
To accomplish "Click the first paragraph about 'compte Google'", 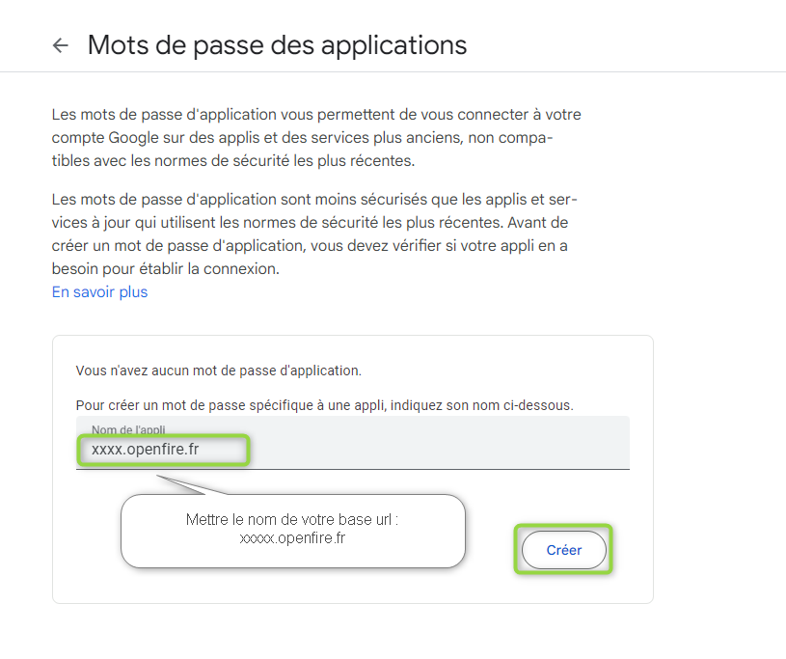I will pyautogui.click(x=316, y=137).
